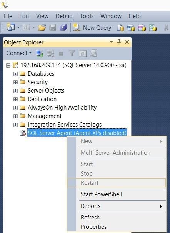Click the SQL Server Agent node icon
Screen dimensions: 170x233
pyautogui.click(x=23, y=133)
